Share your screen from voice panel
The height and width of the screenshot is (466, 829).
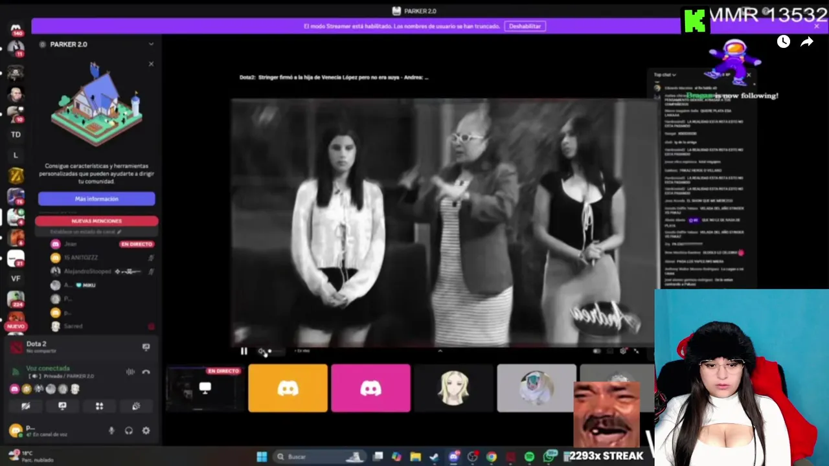pyautogui.click(x=62, y=406)
